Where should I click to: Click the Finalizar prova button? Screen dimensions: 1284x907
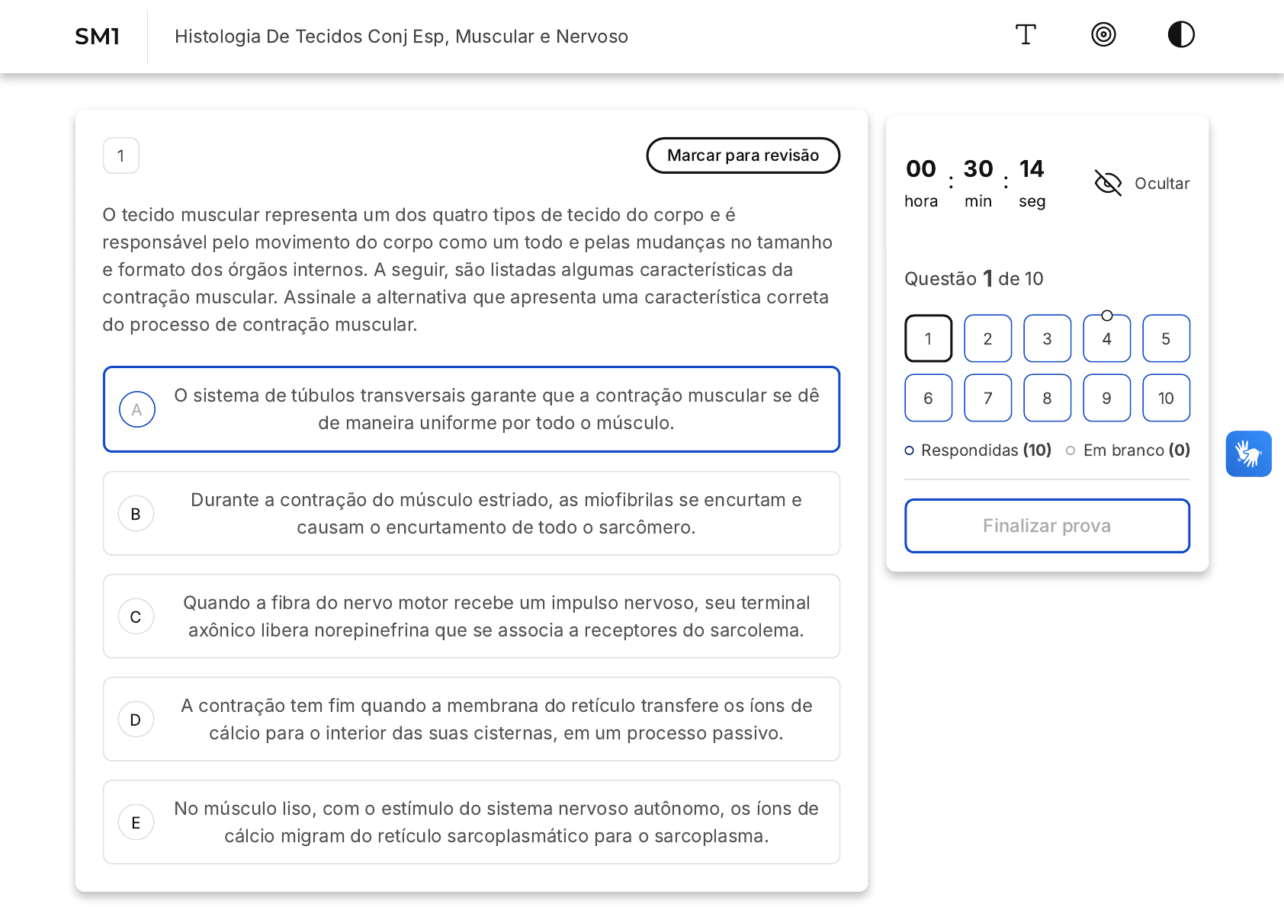pyautogui.click(x=1047, y=526)
